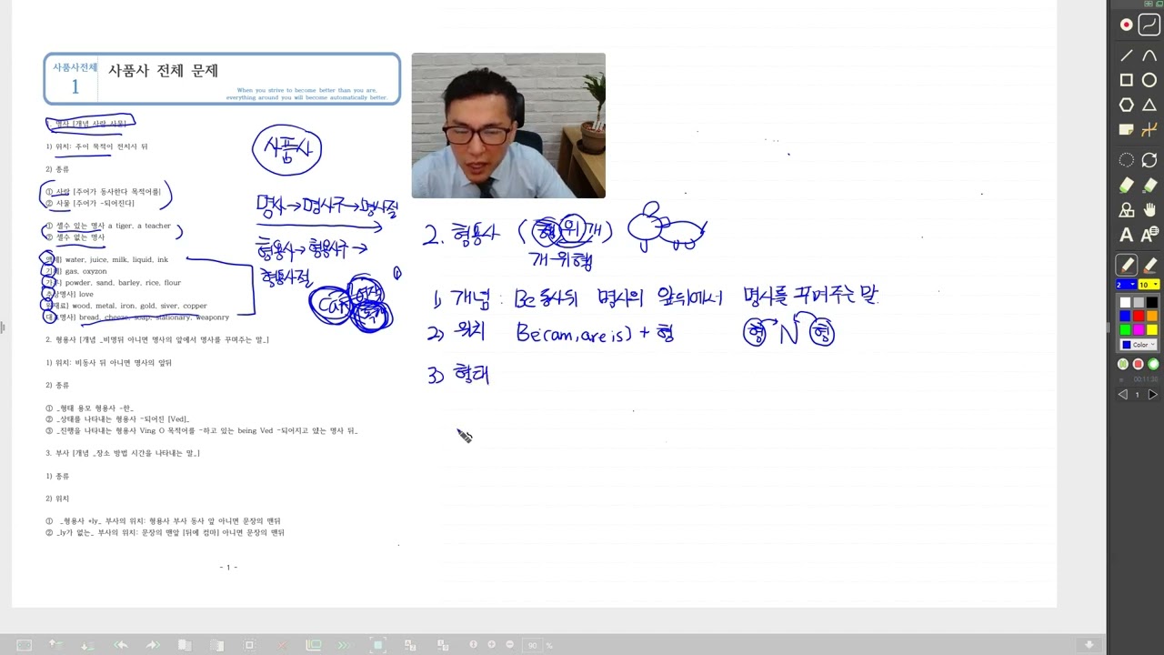Pick the green color swatch
Image resolution: width=1164 pixels, height=655 pixels.
pyautogui.click(x=1125, y=329)
